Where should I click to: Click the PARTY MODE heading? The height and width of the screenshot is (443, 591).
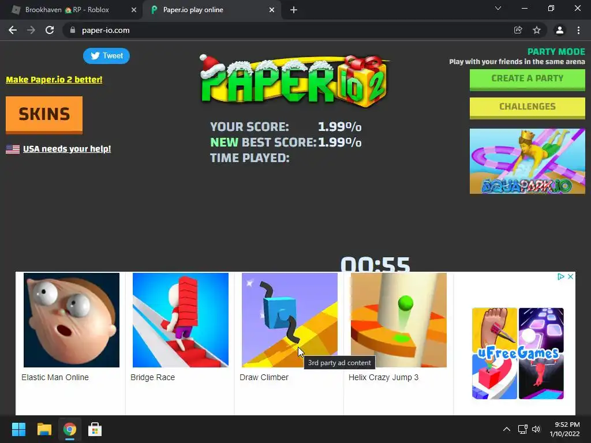(x=556, y=51)
